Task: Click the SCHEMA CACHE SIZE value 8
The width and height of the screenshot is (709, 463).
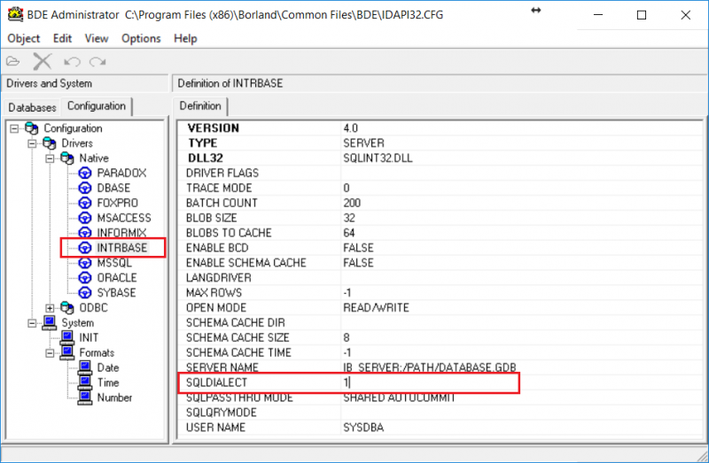Action: click(347, 337)
